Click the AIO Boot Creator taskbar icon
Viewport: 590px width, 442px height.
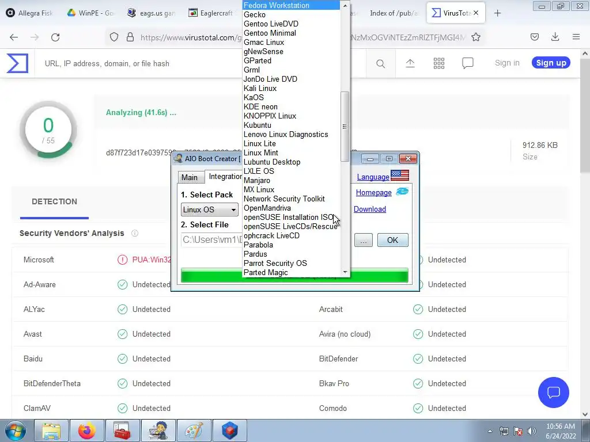point(158,430)
